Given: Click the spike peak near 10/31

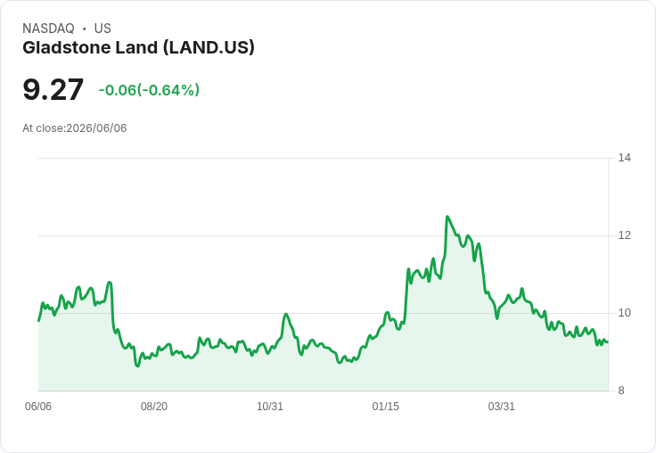Looking at the screenshot, I should pyautogui.click(x=286, y=314).
